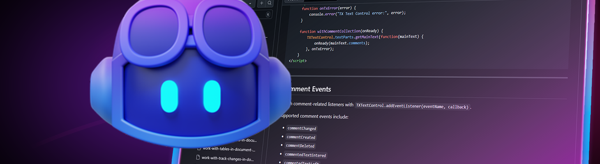
Task: Click 'function withCommentCollection(onReady)' code line
Action: 341,31
